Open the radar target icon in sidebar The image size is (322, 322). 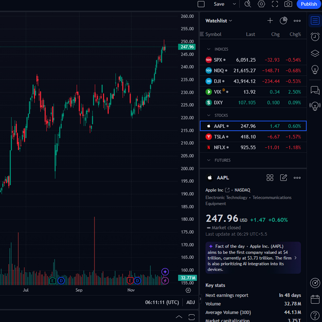point(315,283)
